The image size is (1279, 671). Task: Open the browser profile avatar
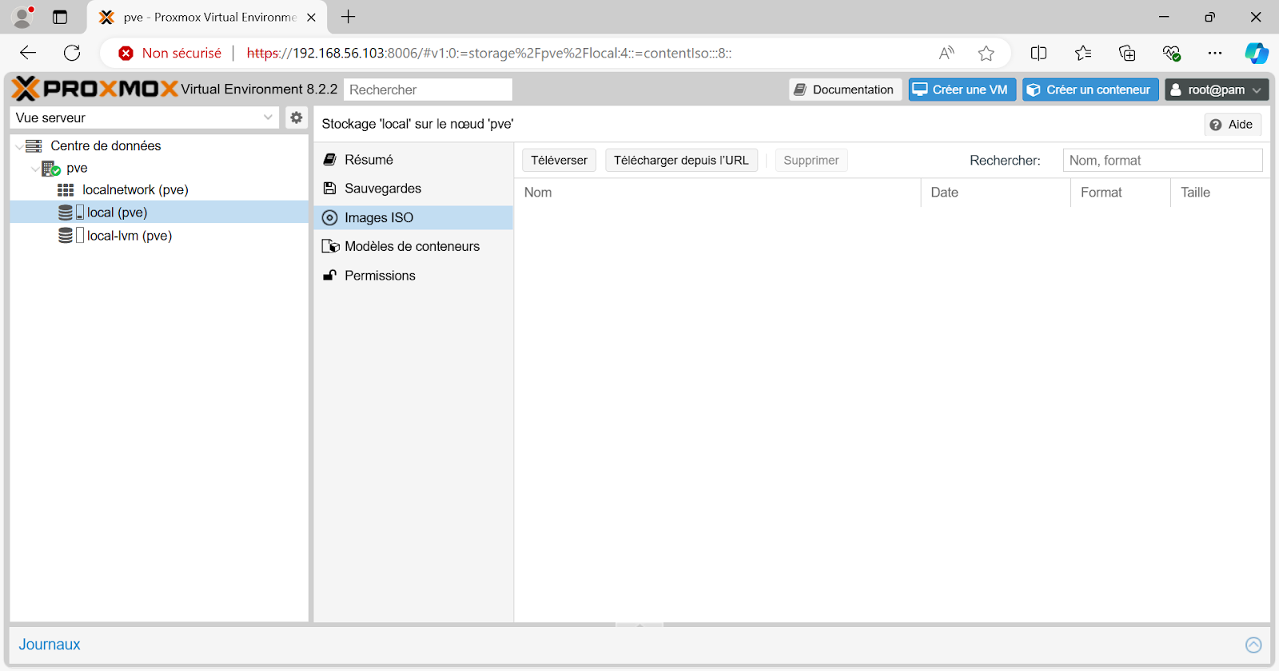[23, 17]
